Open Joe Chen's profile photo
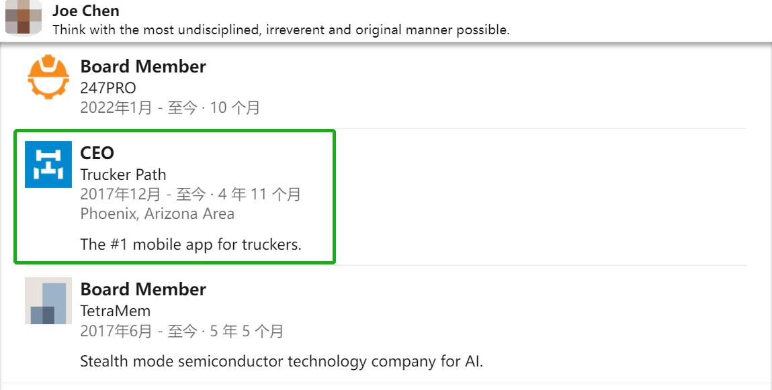This screenshot has height=390, width=772. (24, 17)
